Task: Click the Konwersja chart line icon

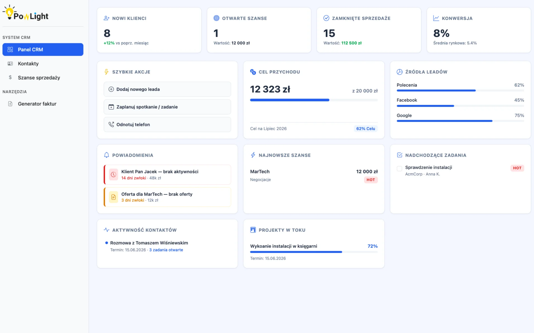Action: click(x=436, y=18)
